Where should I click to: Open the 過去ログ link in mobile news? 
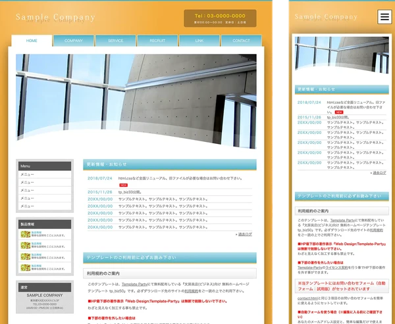pos(379,173)
